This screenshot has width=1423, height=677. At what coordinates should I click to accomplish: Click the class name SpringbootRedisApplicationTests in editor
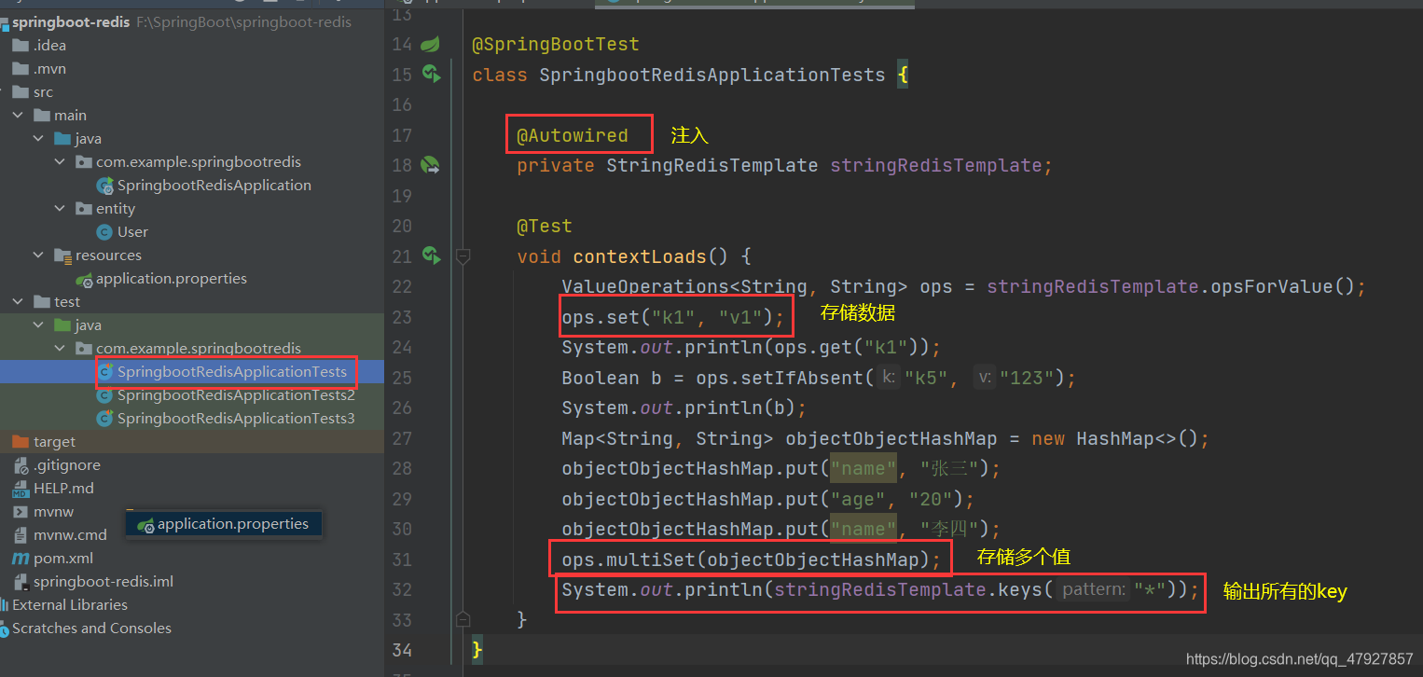point(712,75)
